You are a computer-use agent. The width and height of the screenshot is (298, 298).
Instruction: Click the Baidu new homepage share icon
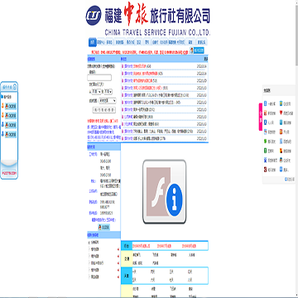[x=265, y=160]
